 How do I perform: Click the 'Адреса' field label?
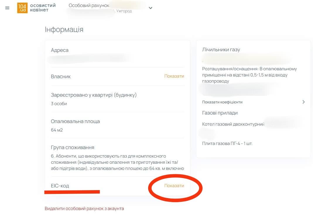pyautogui.click(x=60, y=50)
